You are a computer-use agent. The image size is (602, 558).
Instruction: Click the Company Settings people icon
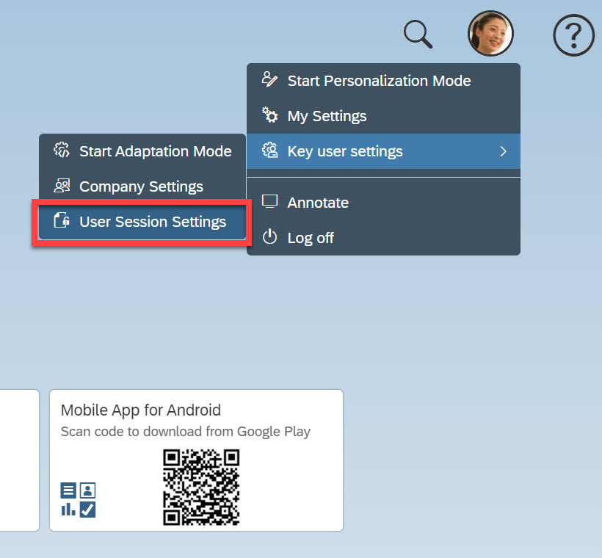pos(62,186)
